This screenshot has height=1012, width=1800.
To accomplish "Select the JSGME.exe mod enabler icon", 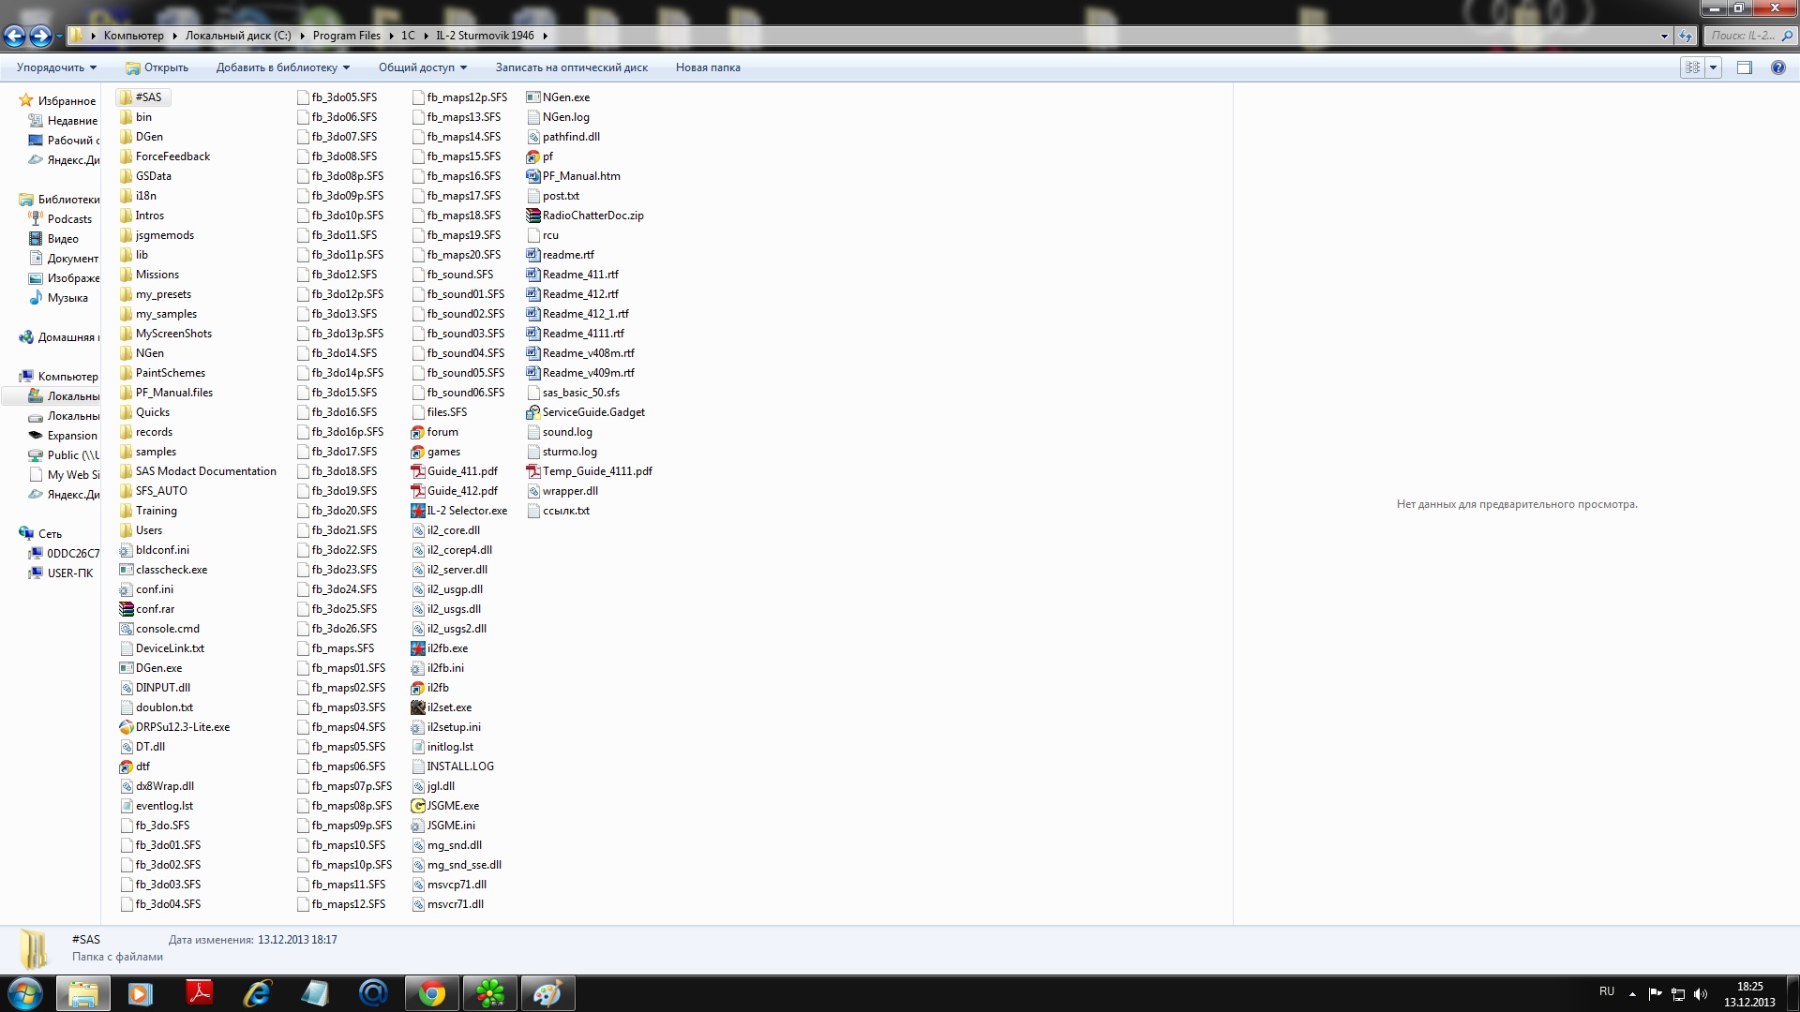I will click(418, 806).
